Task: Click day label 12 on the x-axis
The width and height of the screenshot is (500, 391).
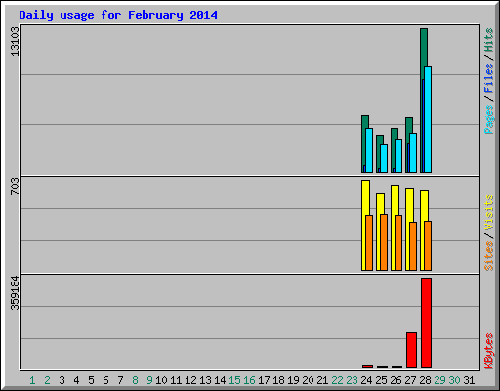Action: (190, 380)
